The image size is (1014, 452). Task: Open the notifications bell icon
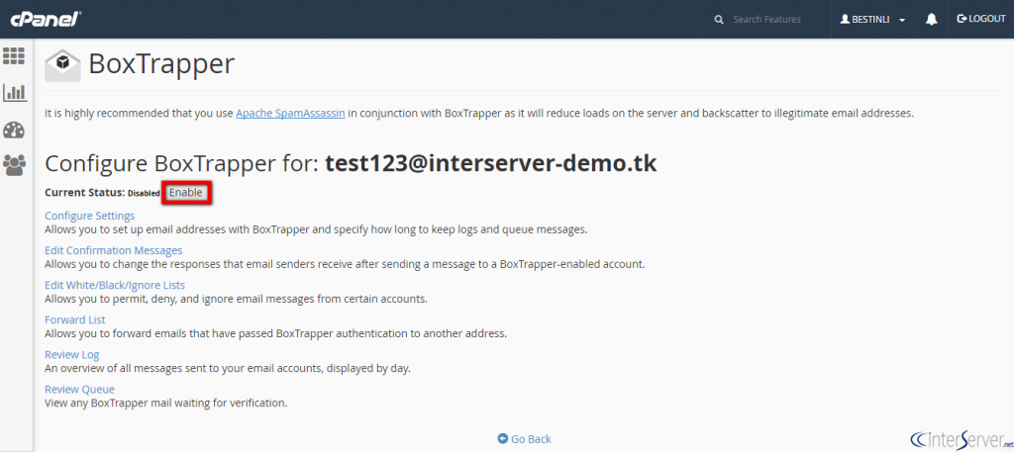point(931,20)
